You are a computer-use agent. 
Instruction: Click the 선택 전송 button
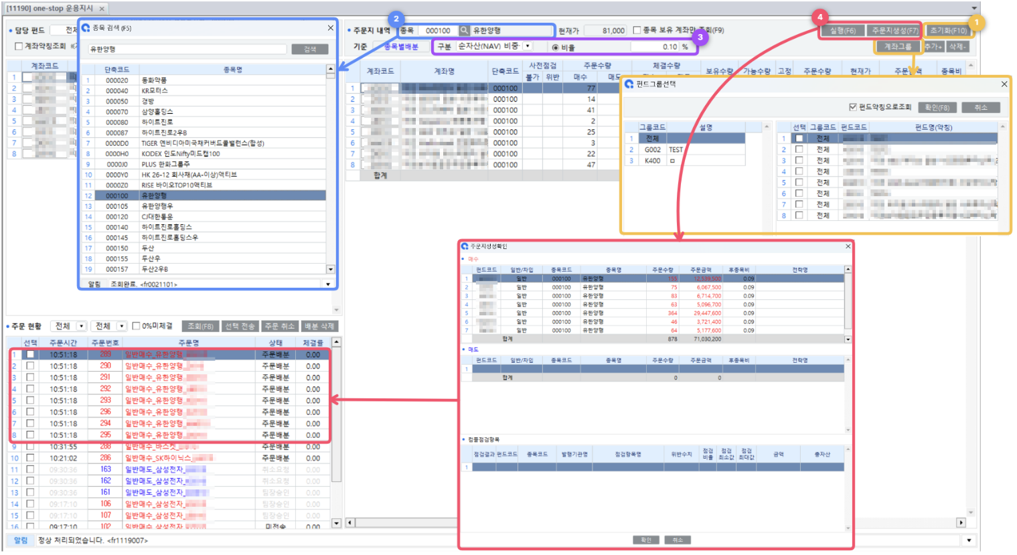(240, 326)
